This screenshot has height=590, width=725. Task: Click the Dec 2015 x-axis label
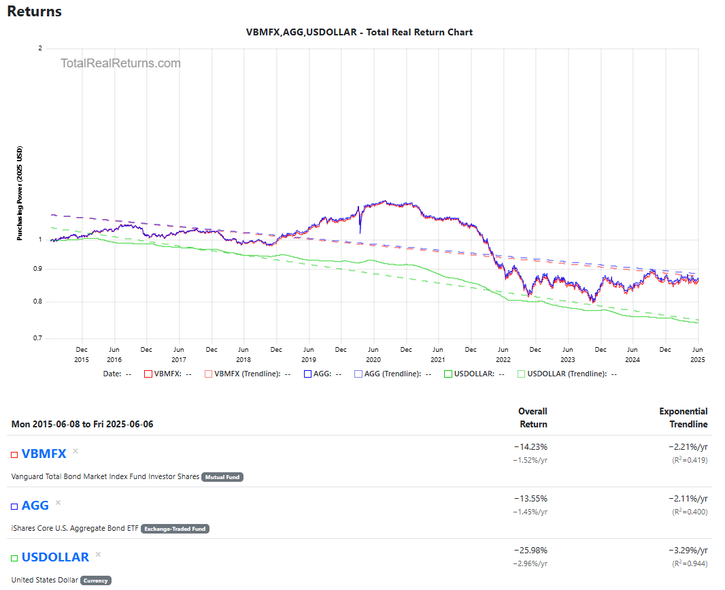coord(82,355)
